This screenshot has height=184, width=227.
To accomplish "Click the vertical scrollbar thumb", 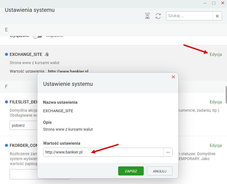I will pos(226,95).
